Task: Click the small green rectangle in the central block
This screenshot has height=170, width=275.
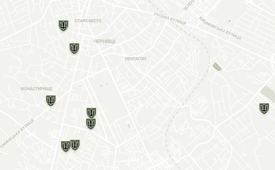Action: (x=129, y=126)
